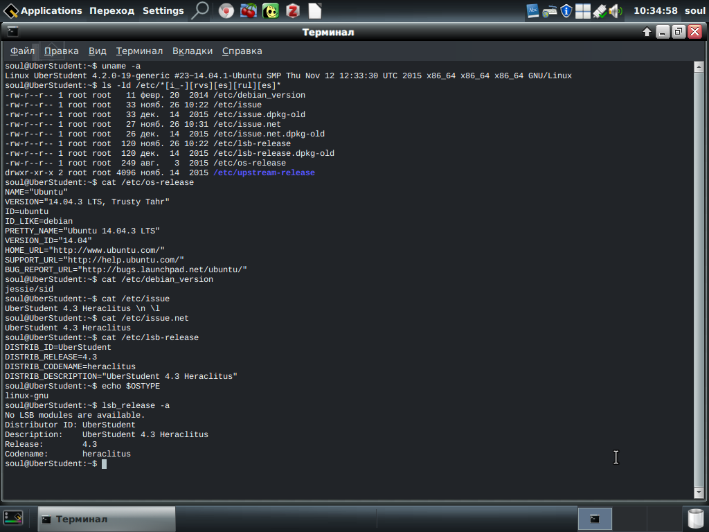Click the four-pane window grid tray icon
Screen dimensions: 709x532
[x=583, y=11]
